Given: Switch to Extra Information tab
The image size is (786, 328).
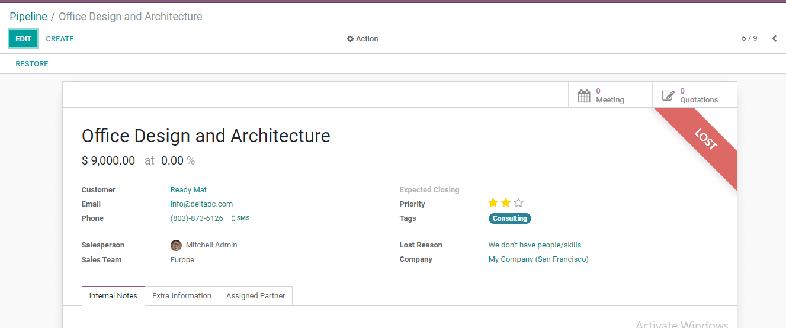Looking at the screenshot, I should (x=182, y=296).
